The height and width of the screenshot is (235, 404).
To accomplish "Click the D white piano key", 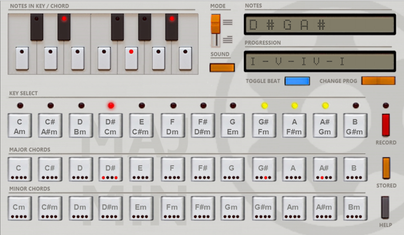I will coord(51,58).
